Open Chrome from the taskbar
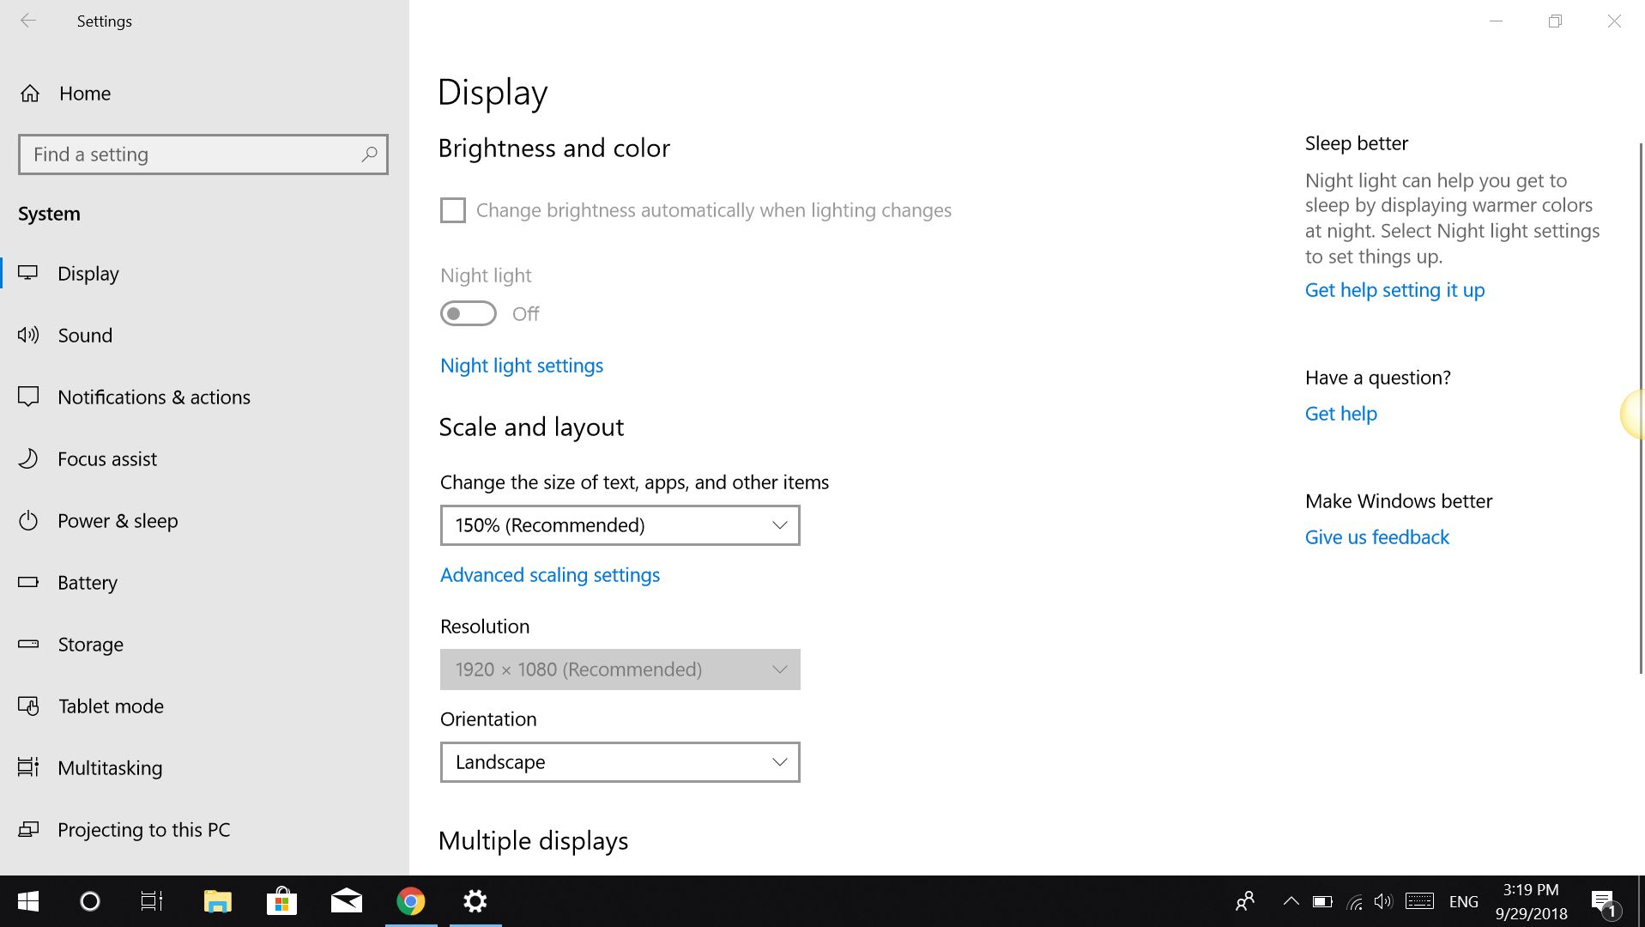Viewport: 1645px width, 927px height. tap(411, 901)
